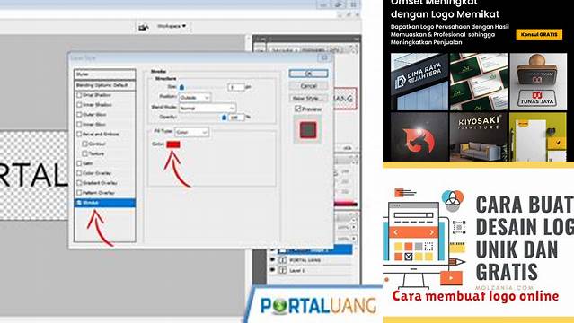Screen dimensions: 574x323
Task: Click the PORTAL UANG text layer thumbnail
Action: (x=283, y=260)
